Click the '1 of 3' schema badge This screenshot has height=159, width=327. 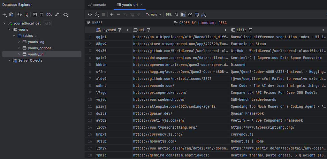(x=47, y=23)
